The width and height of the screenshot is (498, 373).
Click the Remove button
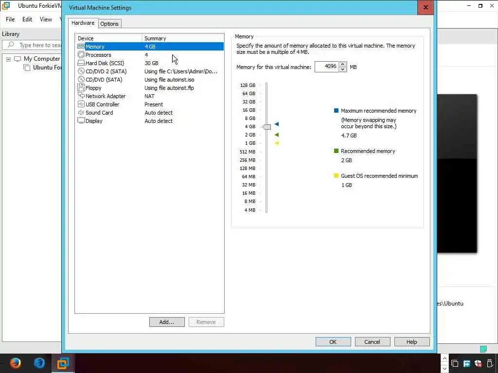click(x=206, y=322)
